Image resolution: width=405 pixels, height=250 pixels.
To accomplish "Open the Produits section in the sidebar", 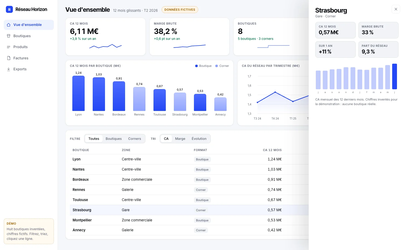I will point(29,47).
